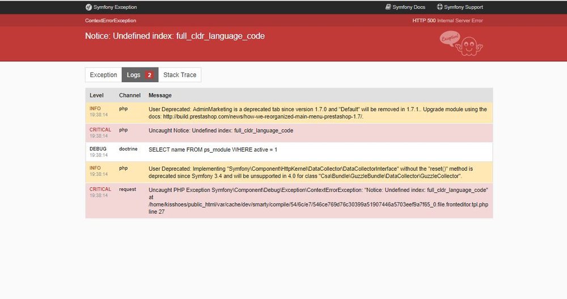
Task: Click the Uncaught PHP Exception log message
Action: 318,200
